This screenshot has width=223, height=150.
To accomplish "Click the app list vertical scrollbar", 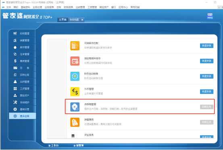I will (x=216, y=99).
